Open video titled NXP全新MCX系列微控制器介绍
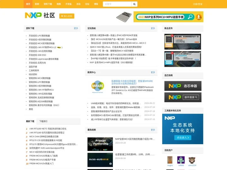The image size is (227, 170). 135,139
